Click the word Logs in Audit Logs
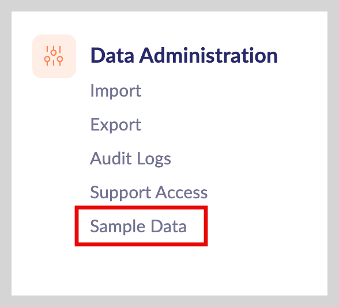Image resolution: width=339 pixels, height=307 pixels. 154,159
